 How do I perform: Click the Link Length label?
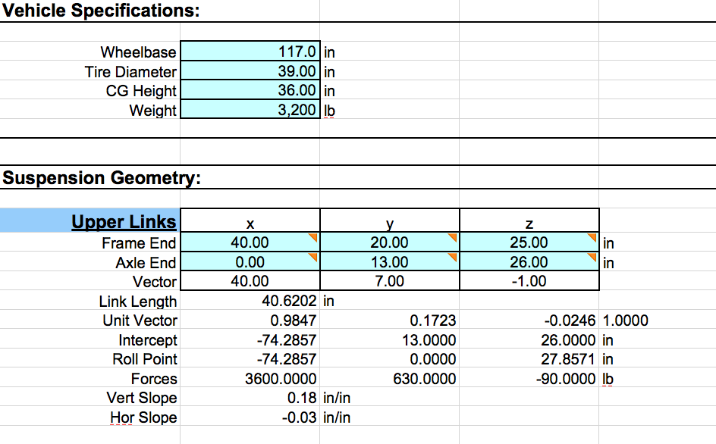coord(138,301)
